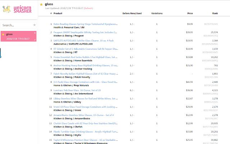Open Home Essentials Red Series Bubble Highball link

pos(86,57)
